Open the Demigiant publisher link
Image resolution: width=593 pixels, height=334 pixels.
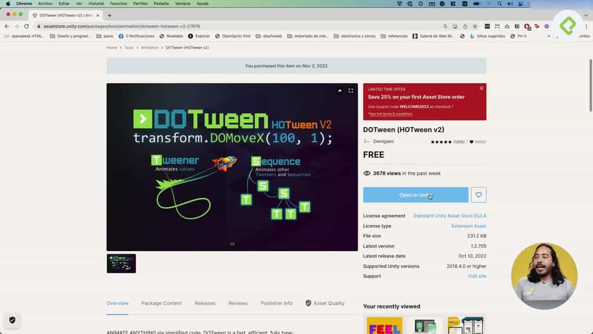click(383, 141)
